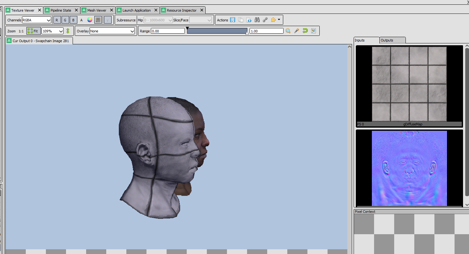Click the green flip vertically arrow icon
Screen dimensions: 469x254
pos(68,31)
